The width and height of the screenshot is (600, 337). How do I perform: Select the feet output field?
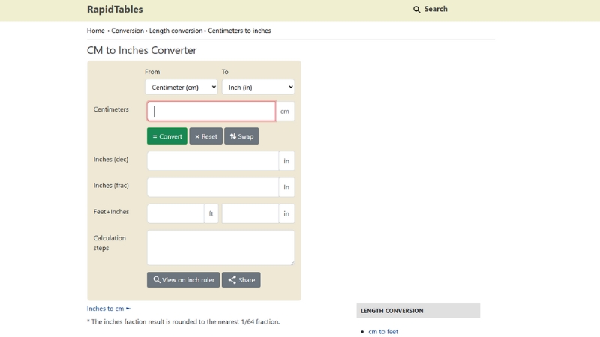175,213
